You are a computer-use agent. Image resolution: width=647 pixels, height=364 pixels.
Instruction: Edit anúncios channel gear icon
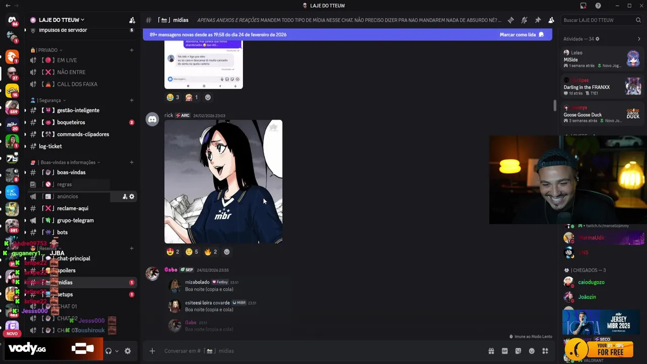coord(132,197)
